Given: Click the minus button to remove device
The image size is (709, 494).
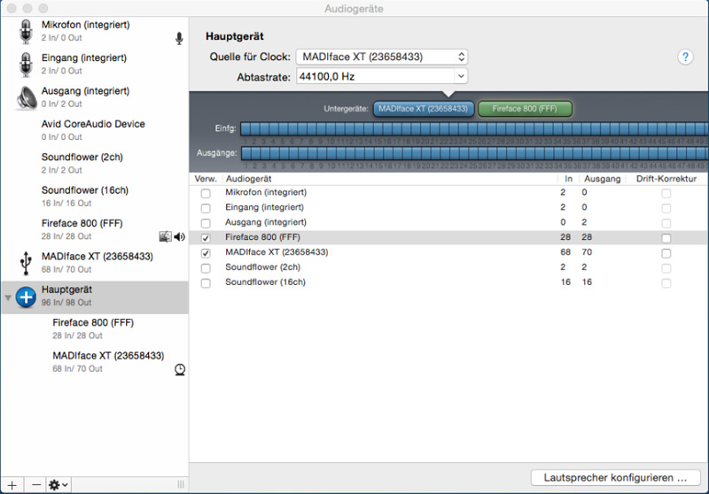Looking at the screenshot, I should click(36, 484).
